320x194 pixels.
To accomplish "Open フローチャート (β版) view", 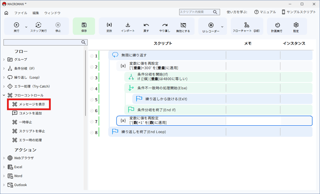I will click(247, 27).
